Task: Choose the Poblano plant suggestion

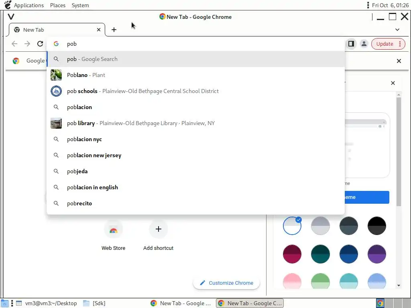Action: tap(195, 75)
